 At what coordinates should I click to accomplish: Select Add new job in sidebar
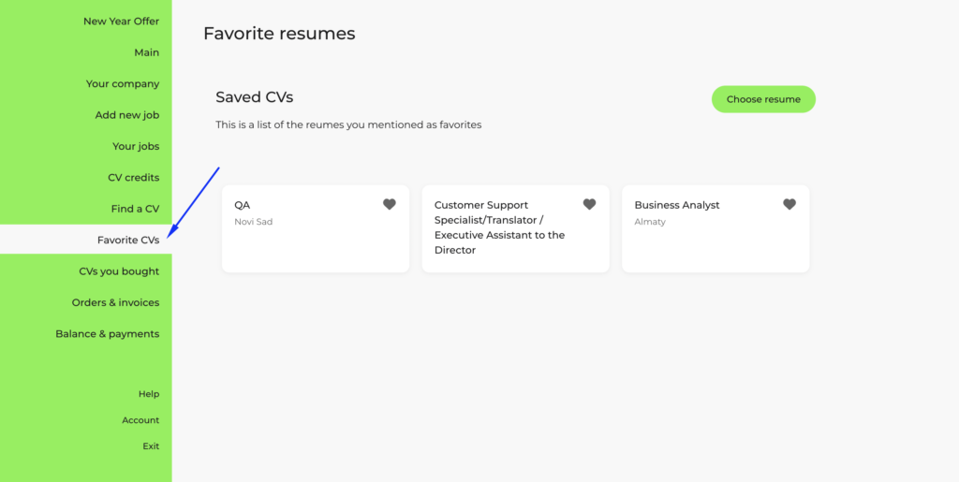[x=127, y=115]
